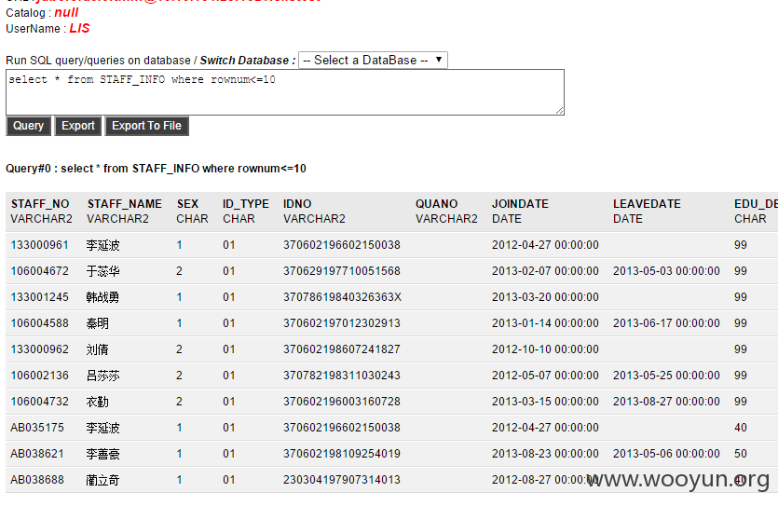
Task: Click IDNO value 370602197012302913
Action: (342, 323)
